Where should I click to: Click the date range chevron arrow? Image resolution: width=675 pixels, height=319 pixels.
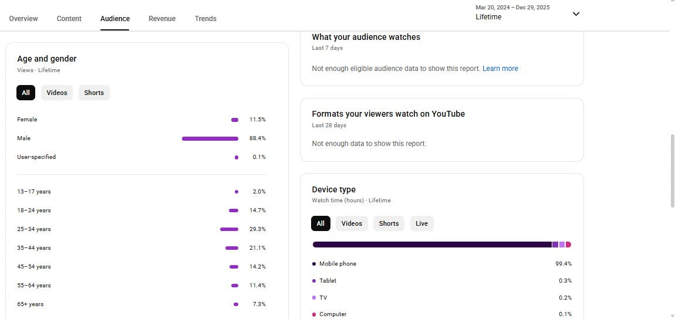[x=576, y=14]
